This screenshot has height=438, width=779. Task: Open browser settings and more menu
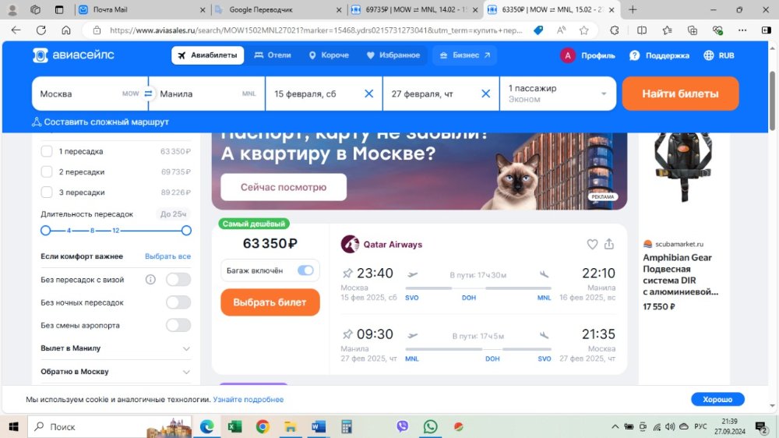(x=742, y=30)
